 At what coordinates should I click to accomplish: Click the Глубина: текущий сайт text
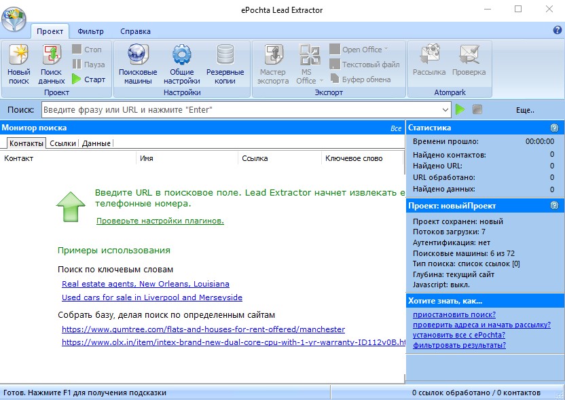[454, 274]
